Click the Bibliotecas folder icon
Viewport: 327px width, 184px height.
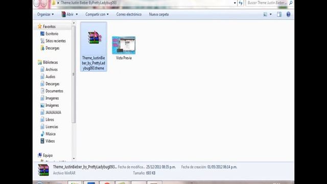(40, 62)
